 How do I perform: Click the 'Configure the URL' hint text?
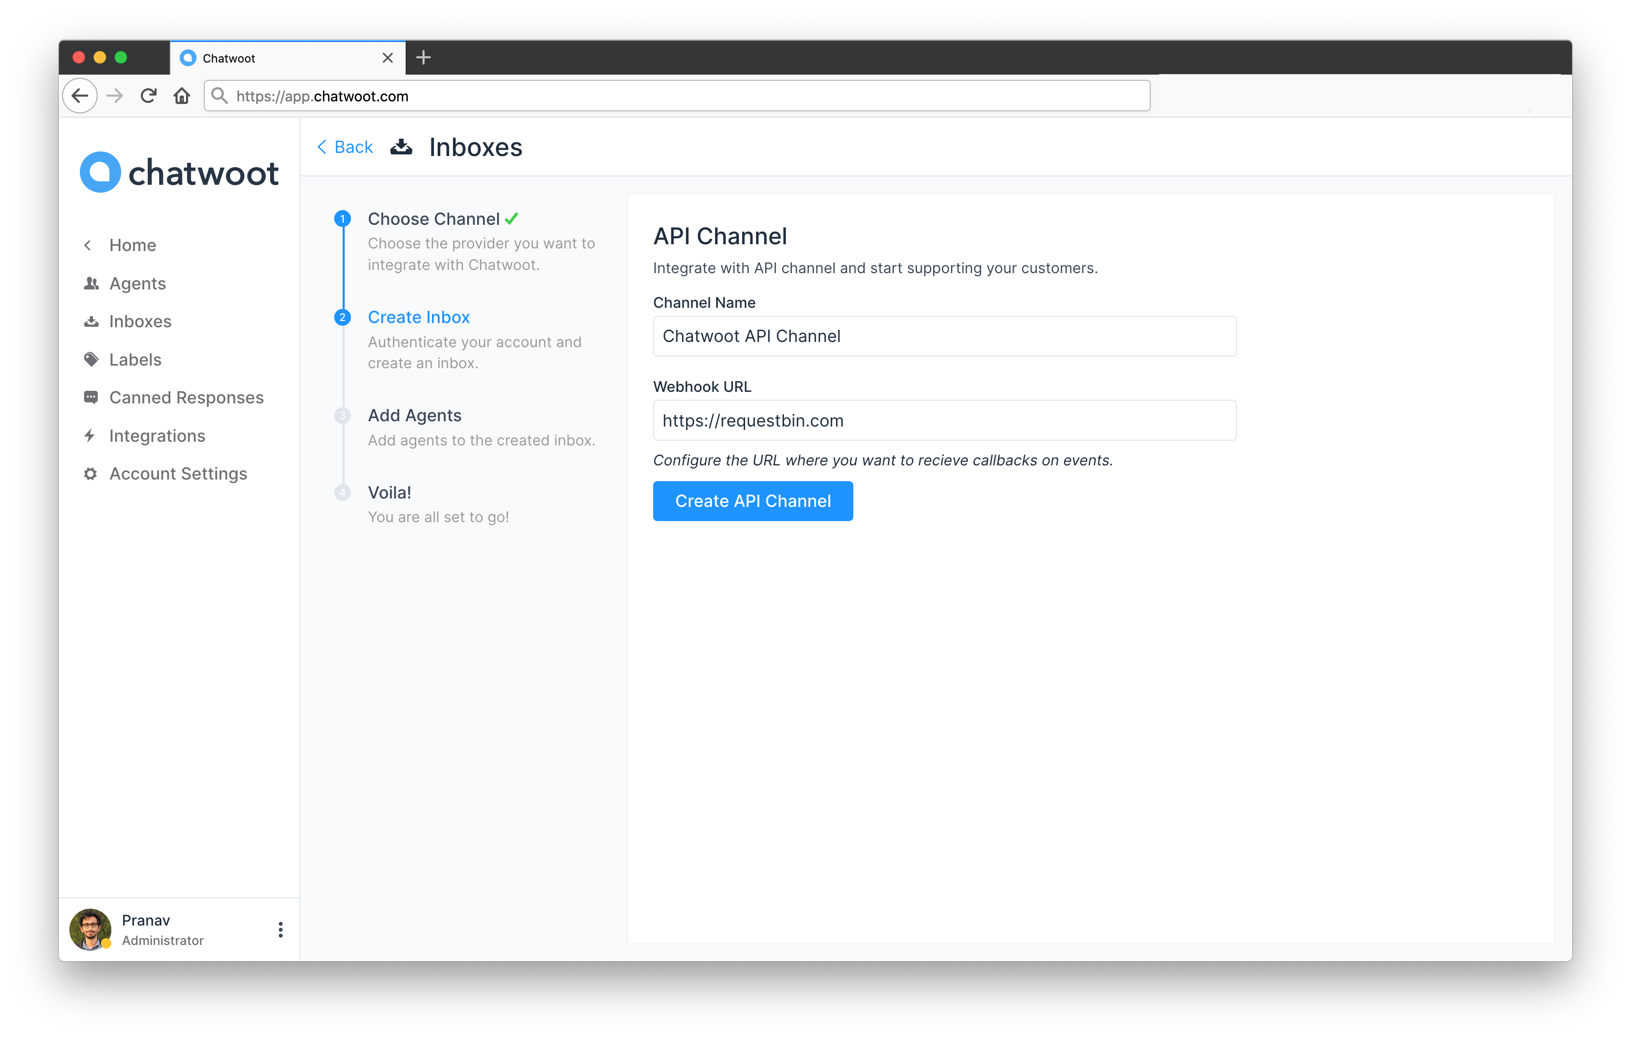point(883,461)
